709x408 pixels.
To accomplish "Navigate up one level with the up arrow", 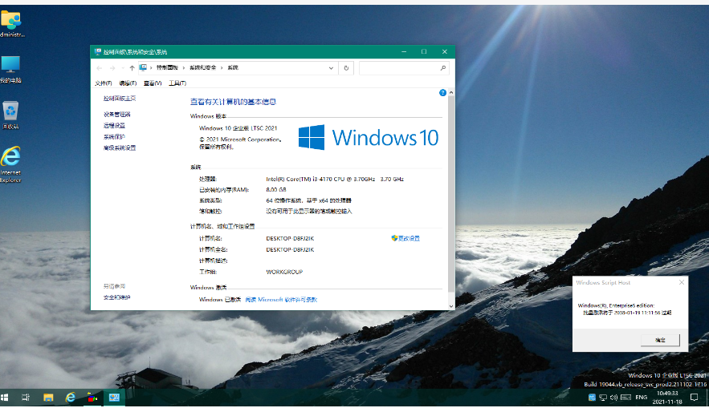I will 132,68.
